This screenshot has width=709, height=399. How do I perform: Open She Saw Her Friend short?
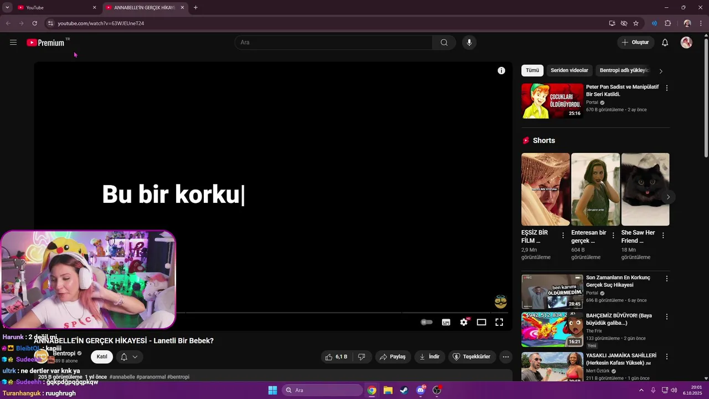point(645,190)
